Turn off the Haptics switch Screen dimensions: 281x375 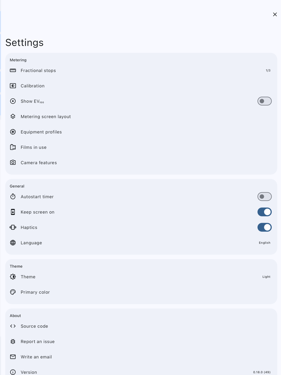pos(264,227)
